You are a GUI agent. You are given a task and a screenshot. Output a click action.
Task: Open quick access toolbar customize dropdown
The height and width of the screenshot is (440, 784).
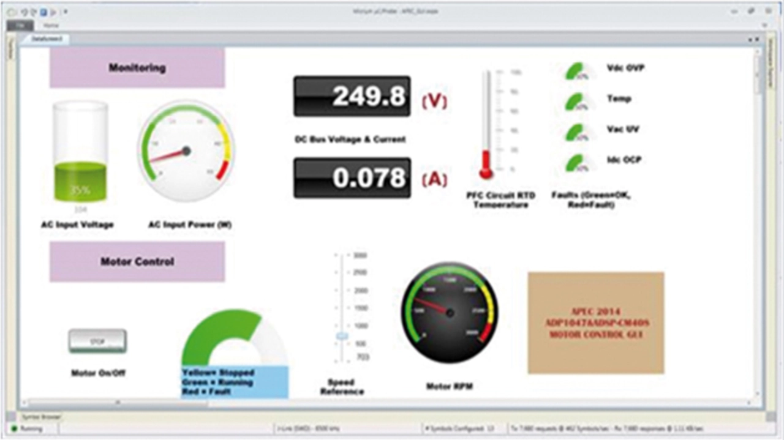coord(66,12)
